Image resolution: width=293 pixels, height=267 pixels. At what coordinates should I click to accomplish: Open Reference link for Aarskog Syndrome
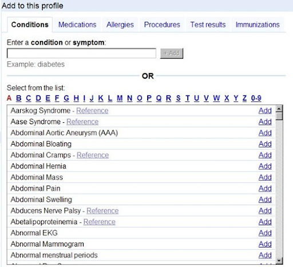pyautogui.click(x=92, y=110)
